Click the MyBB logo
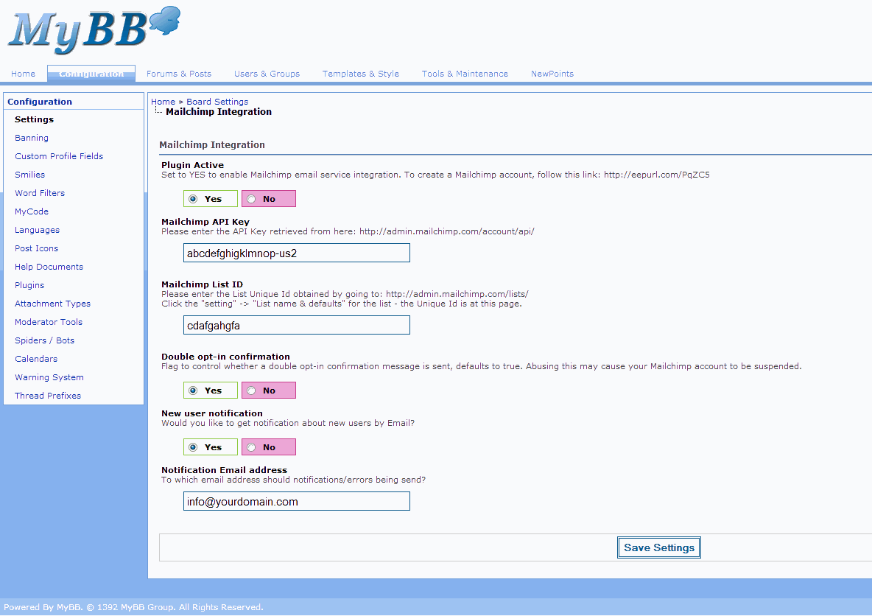872x616 pixels. click(94, 29)
